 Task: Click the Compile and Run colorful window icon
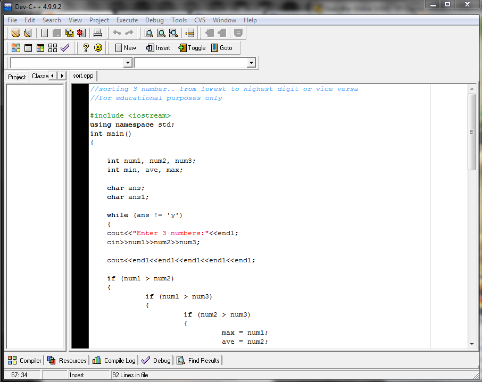(40, 48)
